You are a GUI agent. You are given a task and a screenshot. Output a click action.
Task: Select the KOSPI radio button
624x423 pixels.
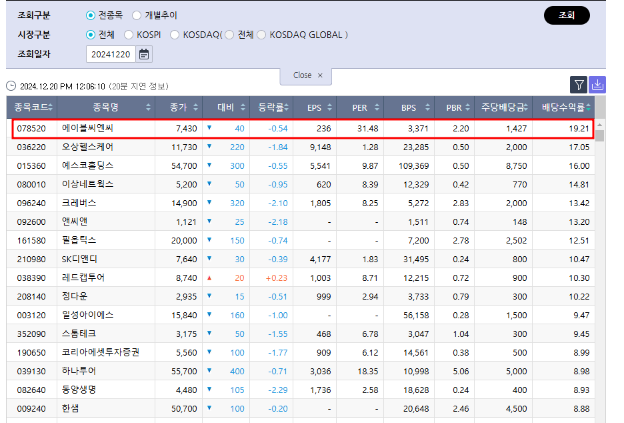pyautogui.click(x=129, y=35)
